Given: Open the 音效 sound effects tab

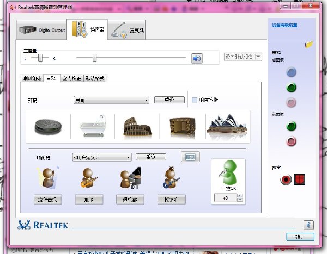Looking at the screenshot, I should click(x=52, y=78).
